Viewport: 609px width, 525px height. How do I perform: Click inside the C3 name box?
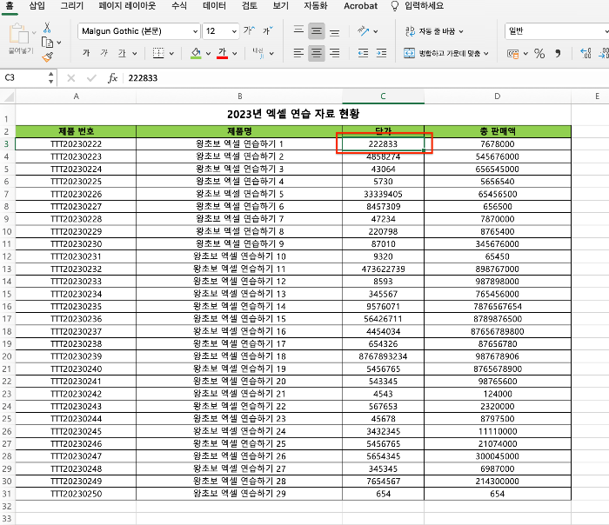coord(23,78)
